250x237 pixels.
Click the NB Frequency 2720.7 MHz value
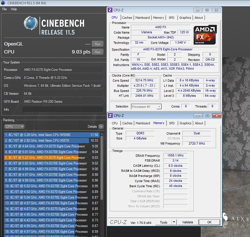click(197, 143)
